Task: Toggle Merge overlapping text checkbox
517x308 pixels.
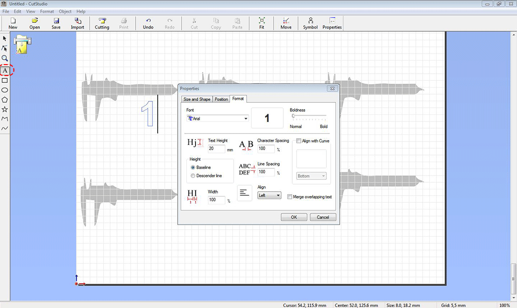Action: [290, 197]
